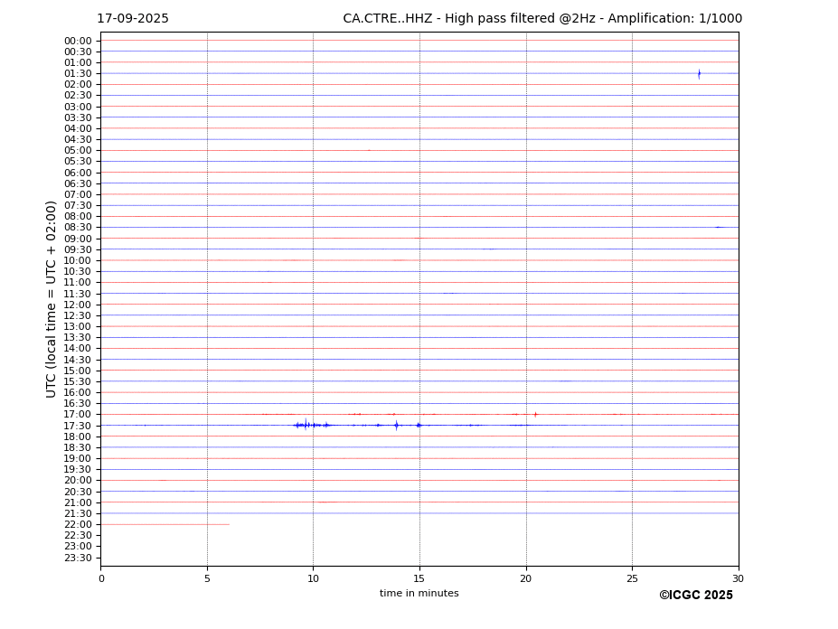Click the 13:00 time label

tap(78, 326)
